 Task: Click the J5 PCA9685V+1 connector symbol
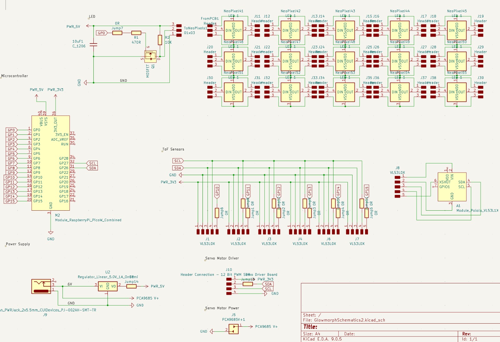(x=233, y=329)
